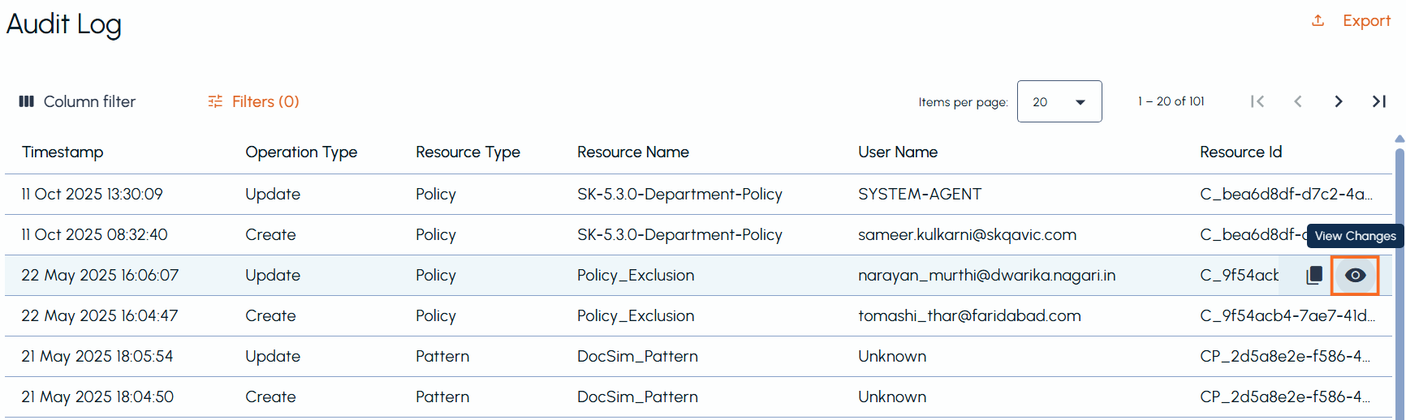This screenshot has width=1406, height=420.
Task: Select the sameer.kulkarni@skqavic.com row
Action: (x=698, y=234)
